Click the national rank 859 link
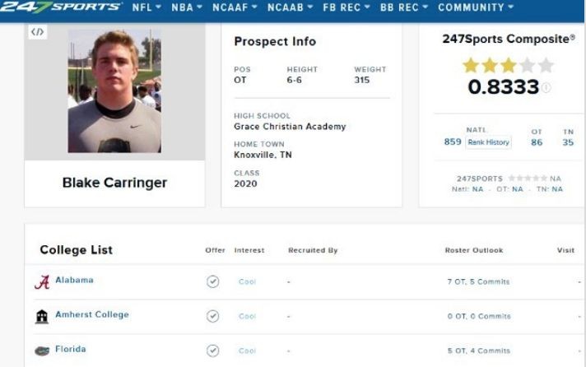 453,142
